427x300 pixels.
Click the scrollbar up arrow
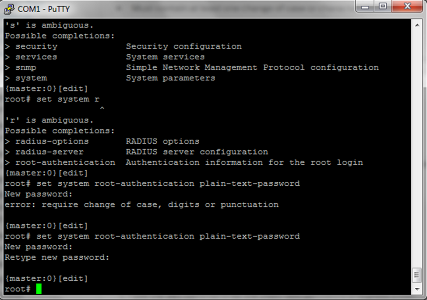(417, 25)
